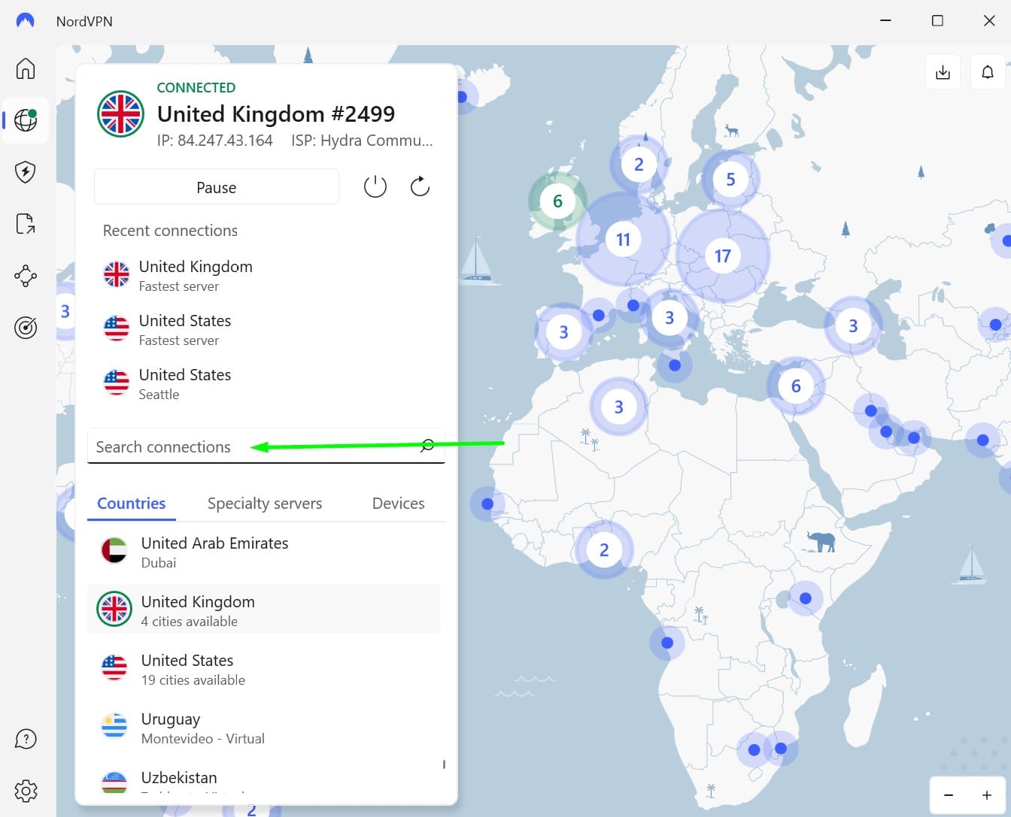Click the 3 cluster over Spain
The image size is (1011, 817).
(563, 332)
